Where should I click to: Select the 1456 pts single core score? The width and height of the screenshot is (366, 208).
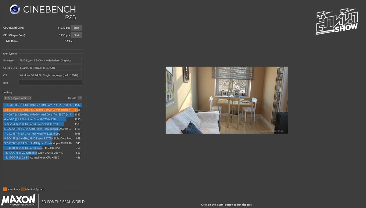tap(64, 35)
